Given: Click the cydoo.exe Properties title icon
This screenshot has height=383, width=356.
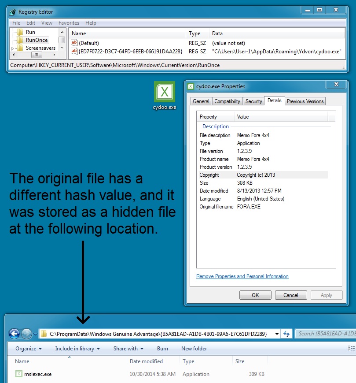Looking at the screenshot, I should (x=191, y=86).
